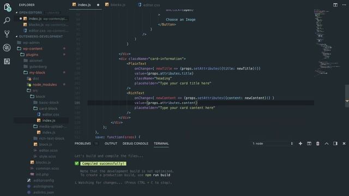This screenshot has width=349, height=196.
Task: Expand the dist folder
Action: 35,78
